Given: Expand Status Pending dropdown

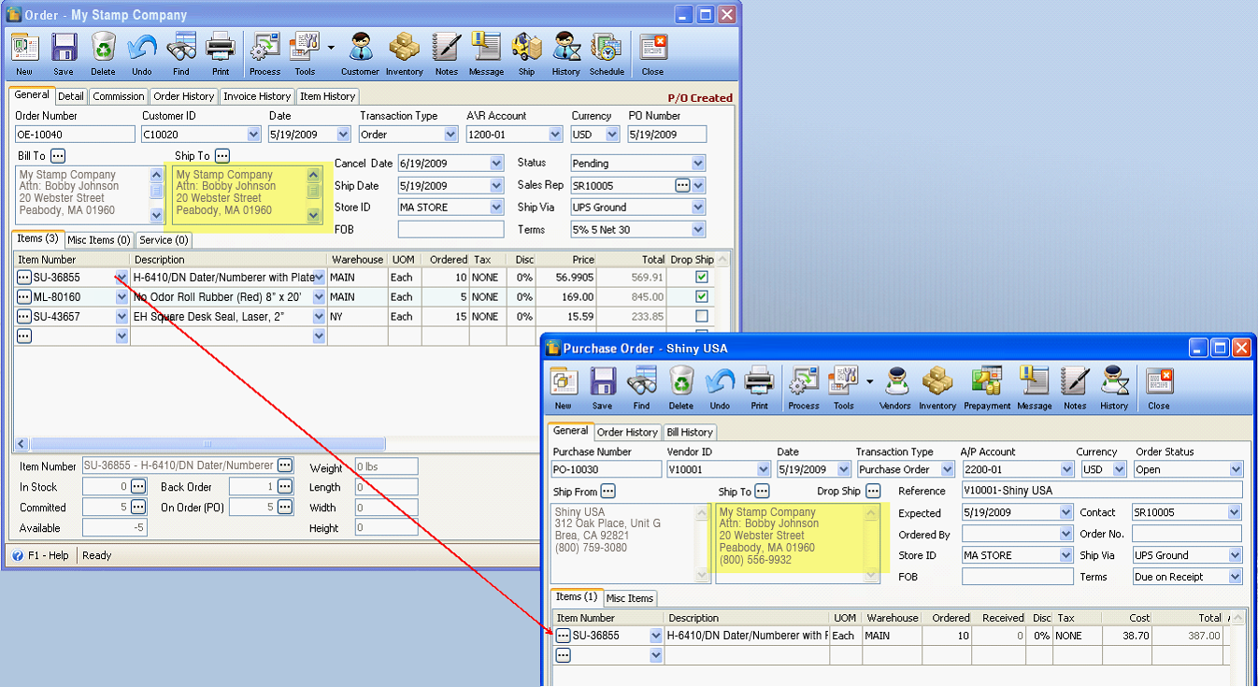Looking at the screenshot, I should tap(698, 164).
